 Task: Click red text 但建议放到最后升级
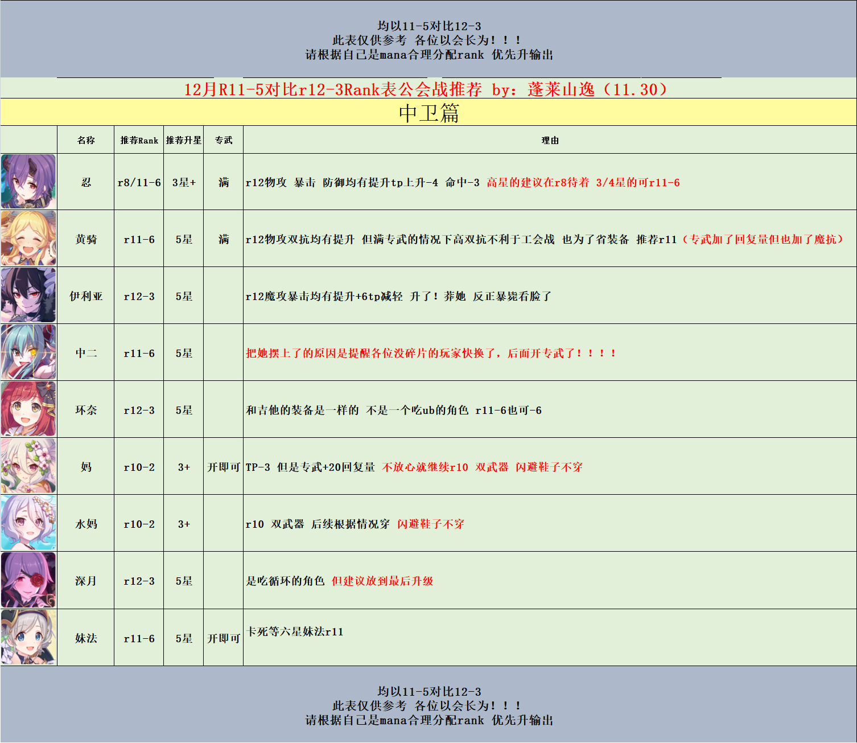(x=382, y=581)
